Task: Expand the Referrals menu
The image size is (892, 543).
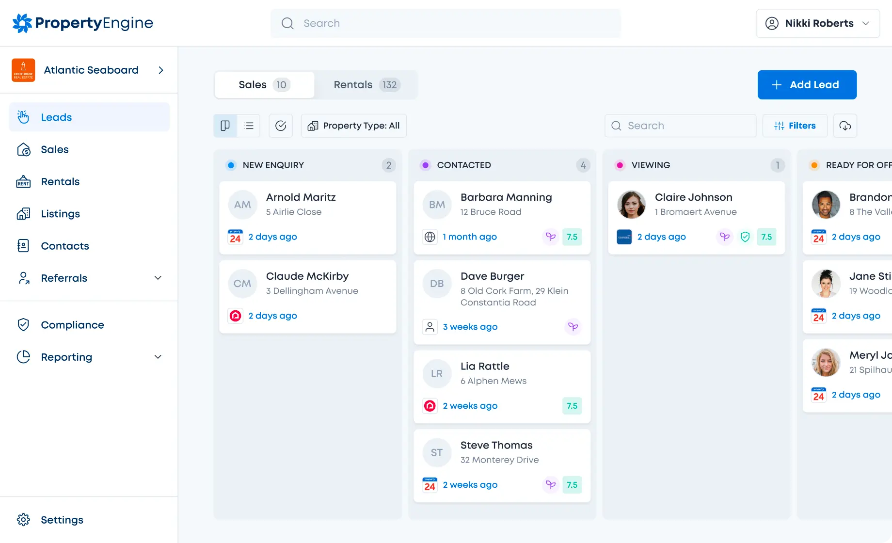Action: (158, 278)
